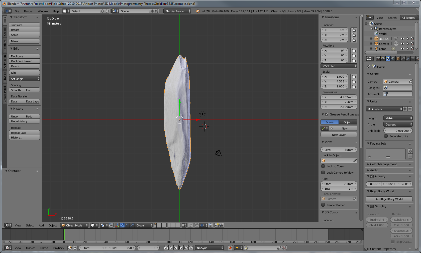Click the play animation button
421x253 pixels.
click(181, 248)
